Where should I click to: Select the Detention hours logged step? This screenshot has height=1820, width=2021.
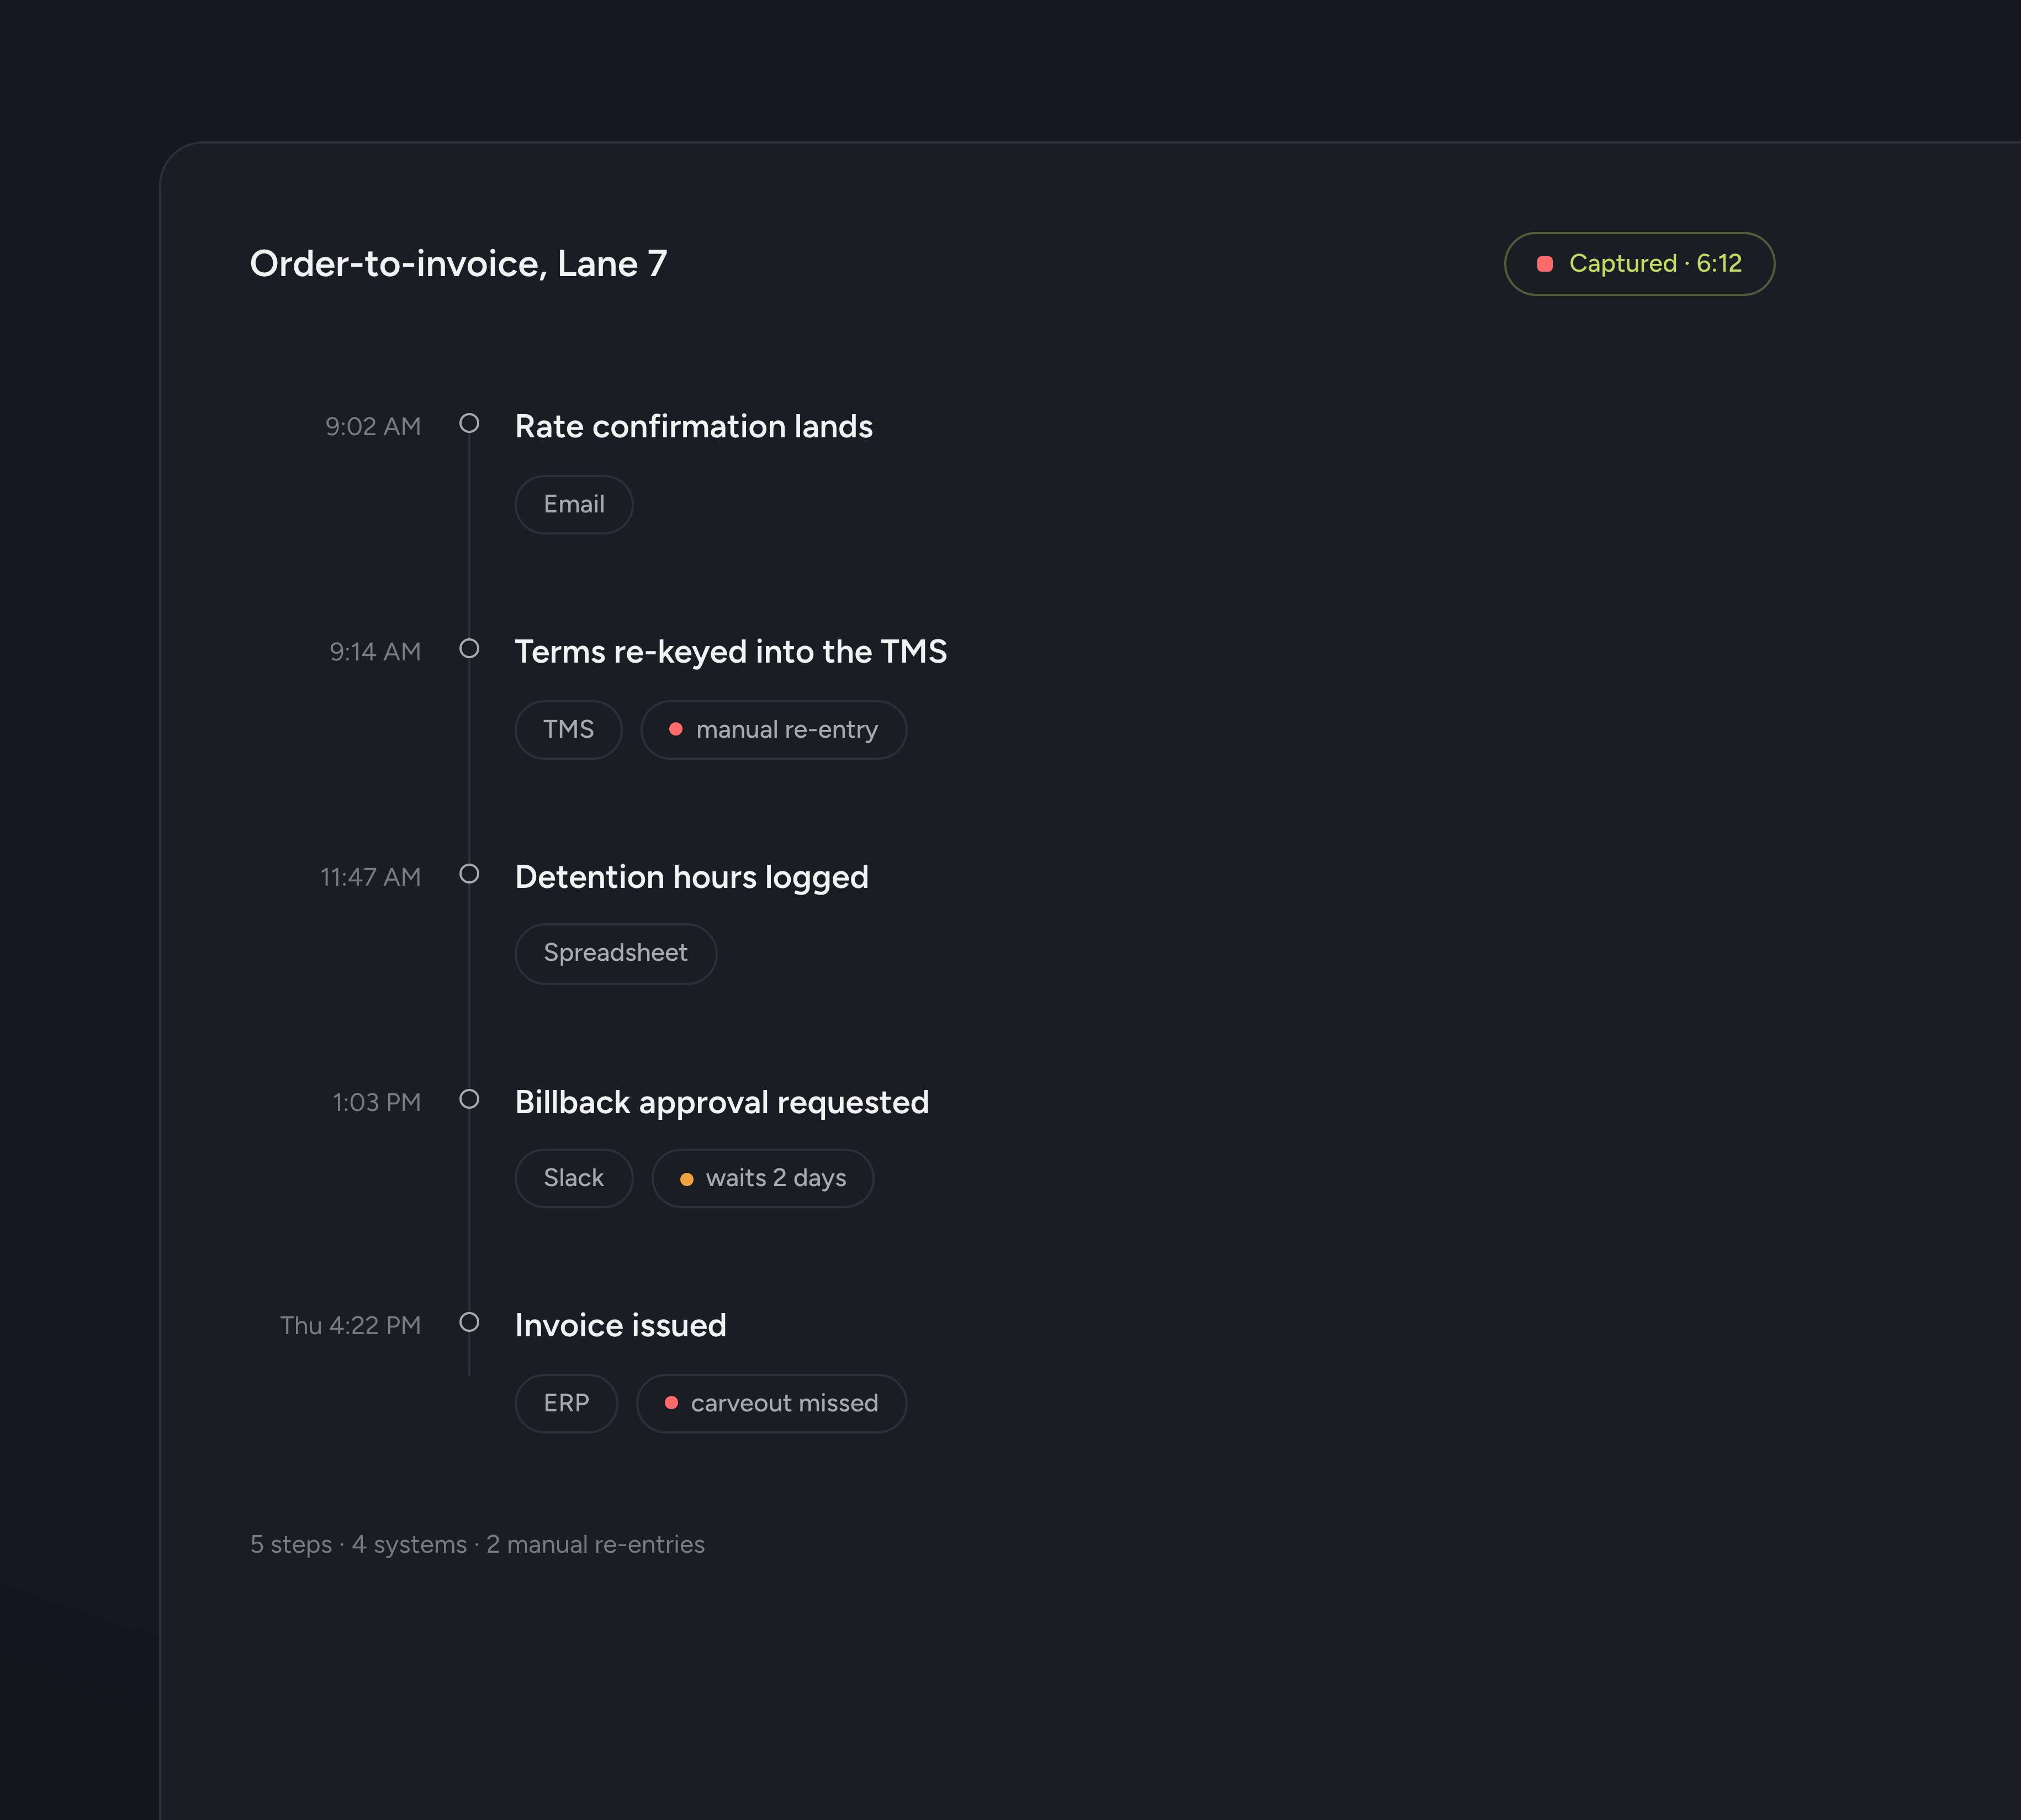[692, 877]
